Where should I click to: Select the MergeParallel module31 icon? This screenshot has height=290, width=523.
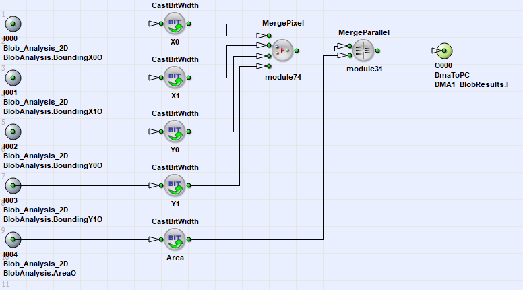coord(364,51)
